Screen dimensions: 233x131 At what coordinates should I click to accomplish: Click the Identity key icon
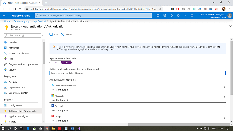click(5, 122)
